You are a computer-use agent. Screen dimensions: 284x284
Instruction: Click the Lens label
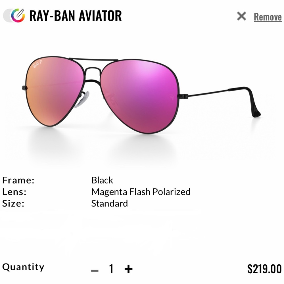pyautogui.click(x=14, y=192)
